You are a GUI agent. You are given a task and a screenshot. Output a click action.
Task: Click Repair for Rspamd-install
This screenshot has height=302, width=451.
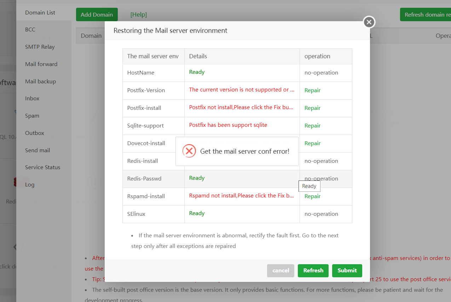pyautogui.click(x=312, y=196)
